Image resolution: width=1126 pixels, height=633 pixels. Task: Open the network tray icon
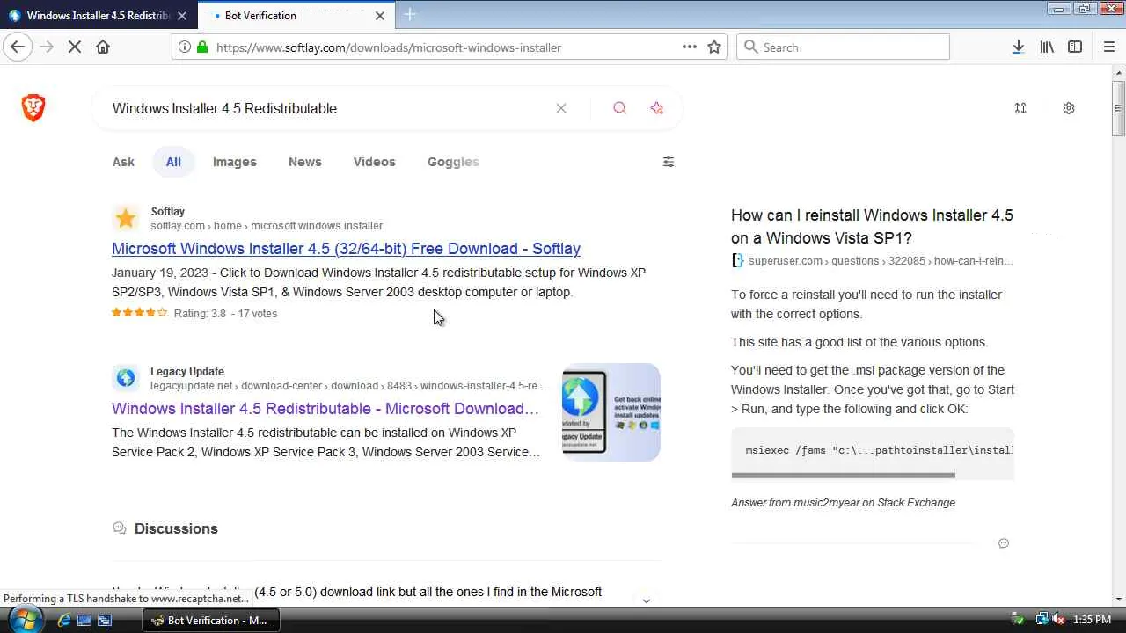point(1042,620)
